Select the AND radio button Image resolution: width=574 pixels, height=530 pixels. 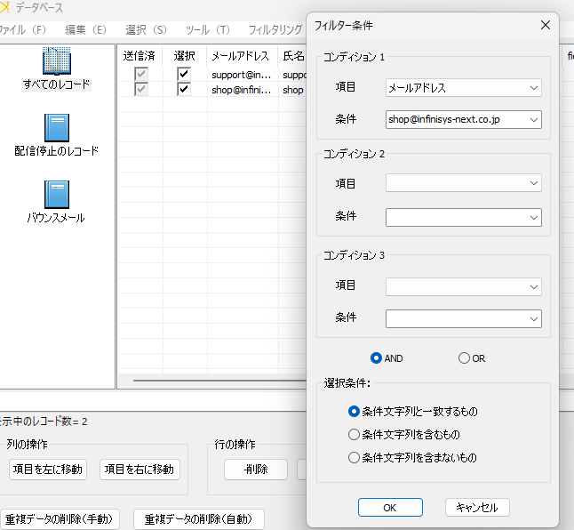tap(376, 357)
